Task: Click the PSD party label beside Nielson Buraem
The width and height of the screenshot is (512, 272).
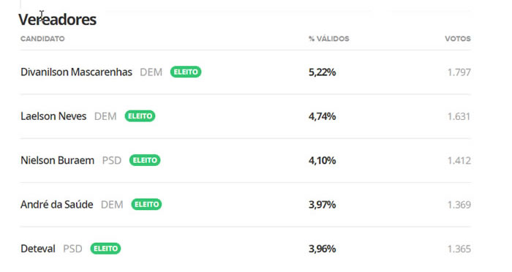Action: click(112, 161)
